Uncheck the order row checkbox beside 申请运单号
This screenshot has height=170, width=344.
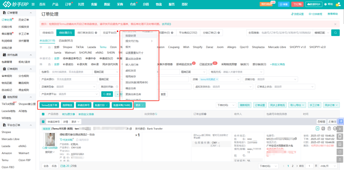pyautogui.click(x=43, y=122)
